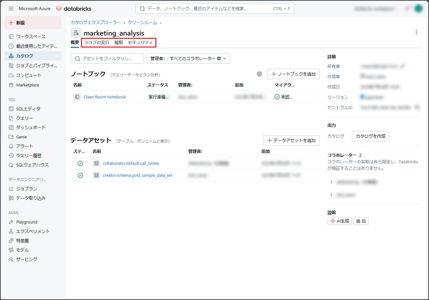Viewport: 429px width, 300px height.
Task: Click the 追加 description button
Action: [x=361, y=221]
